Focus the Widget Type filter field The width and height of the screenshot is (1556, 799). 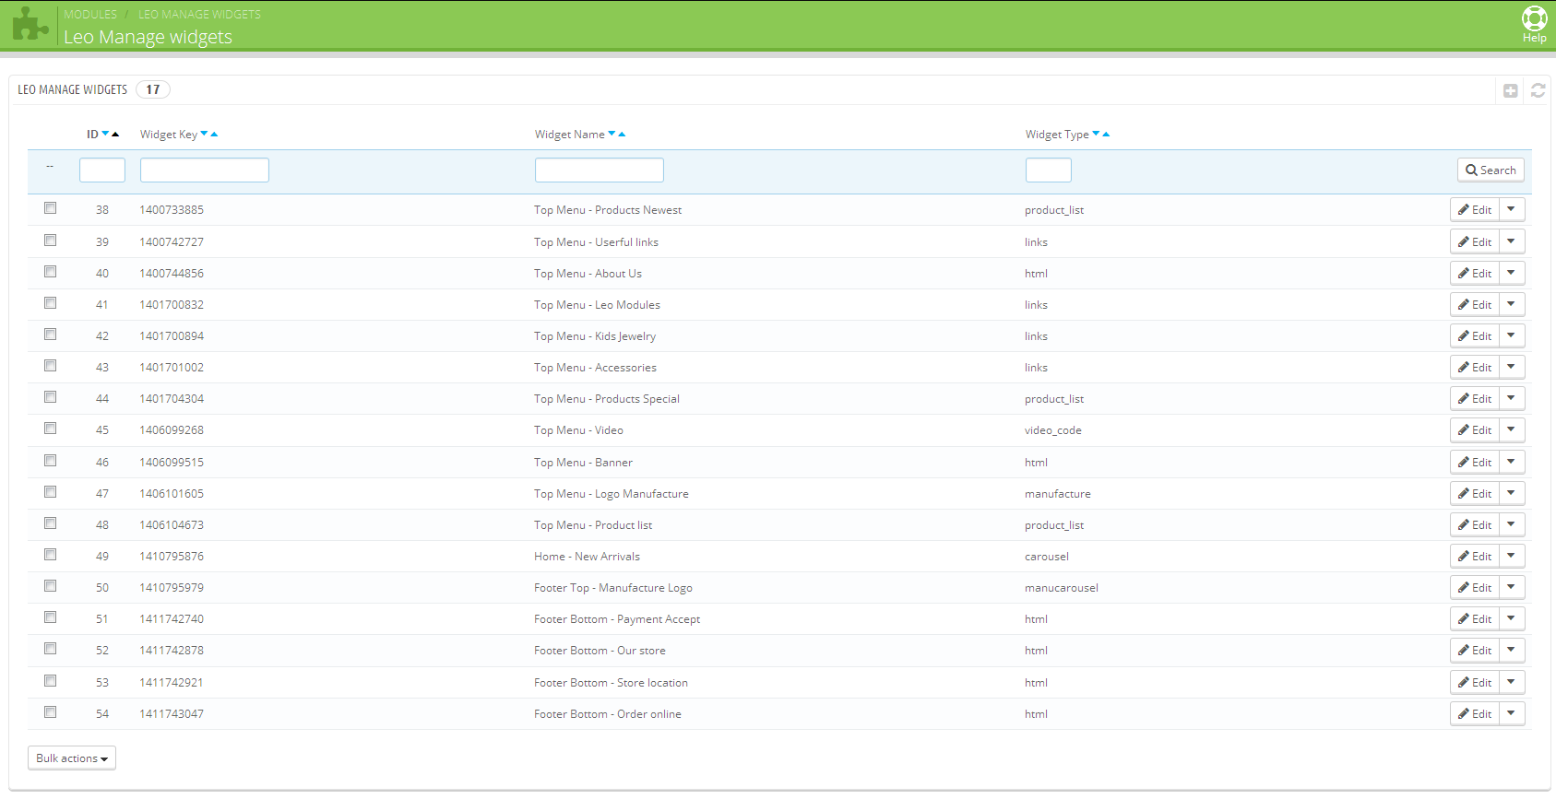(x=1049, y=170)
